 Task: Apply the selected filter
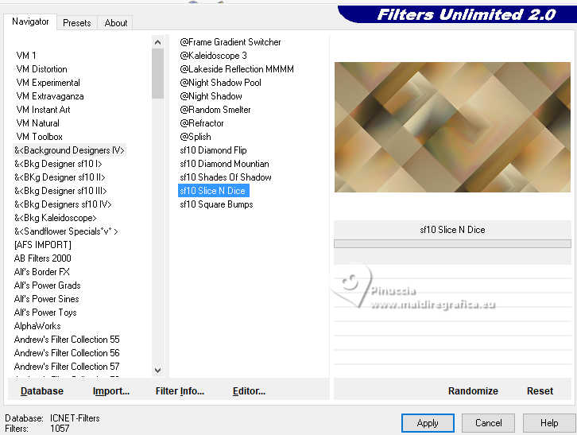point(428,423)
